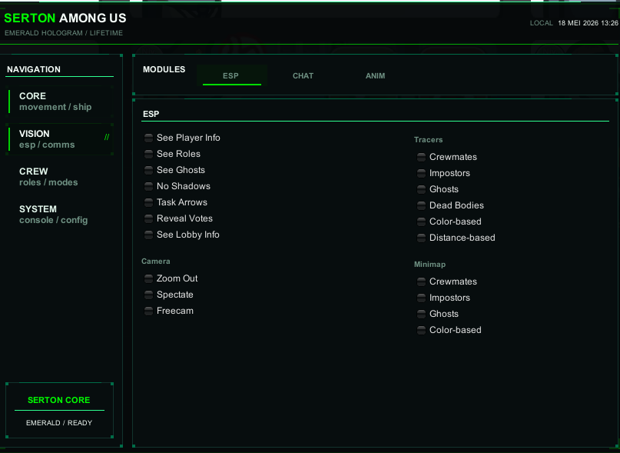Image resolution: width=620 pixels, height=453 pixels.
Task: Click the EMERALD HOLOGRAM / LIFETIME subtitle
Action: tap(64, 33)
